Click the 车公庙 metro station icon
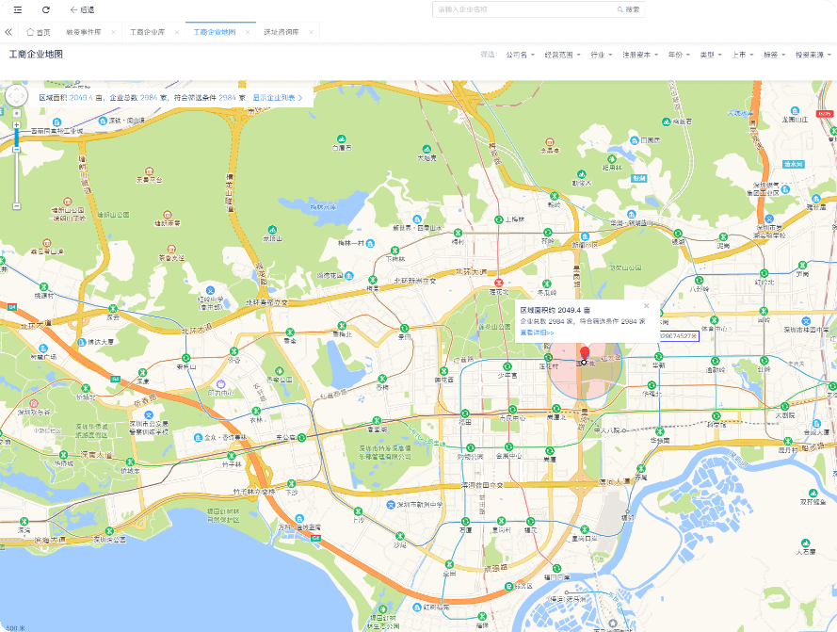This screenshot has width=837, height=632. pos(301,438)
